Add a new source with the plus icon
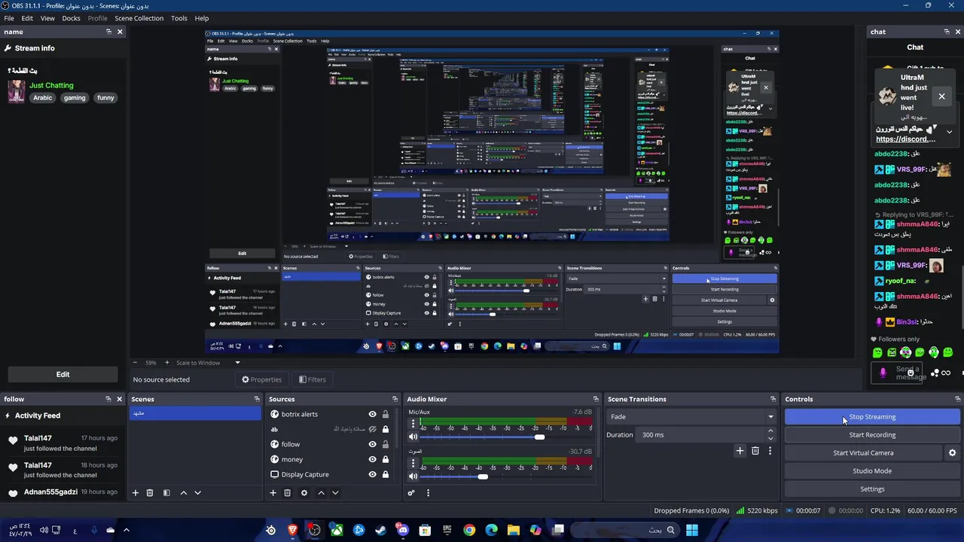Viewport: 964px width, 542px height. (x=273, y=493)
